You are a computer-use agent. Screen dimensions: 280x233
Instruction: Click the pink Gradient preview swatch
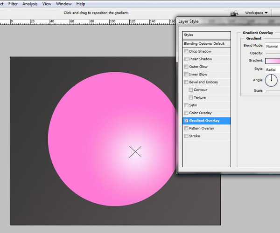(x=273, y=61)
